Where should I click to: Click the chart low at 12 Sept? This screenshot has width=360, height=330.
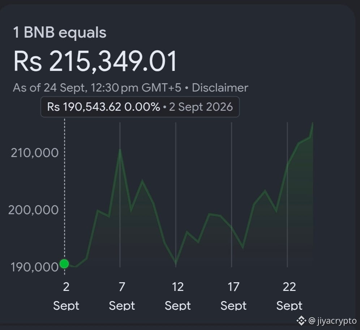tap(176, 263)
